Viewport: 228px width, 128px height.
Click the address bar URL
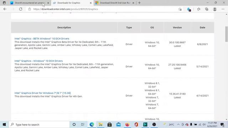point(66,9)
